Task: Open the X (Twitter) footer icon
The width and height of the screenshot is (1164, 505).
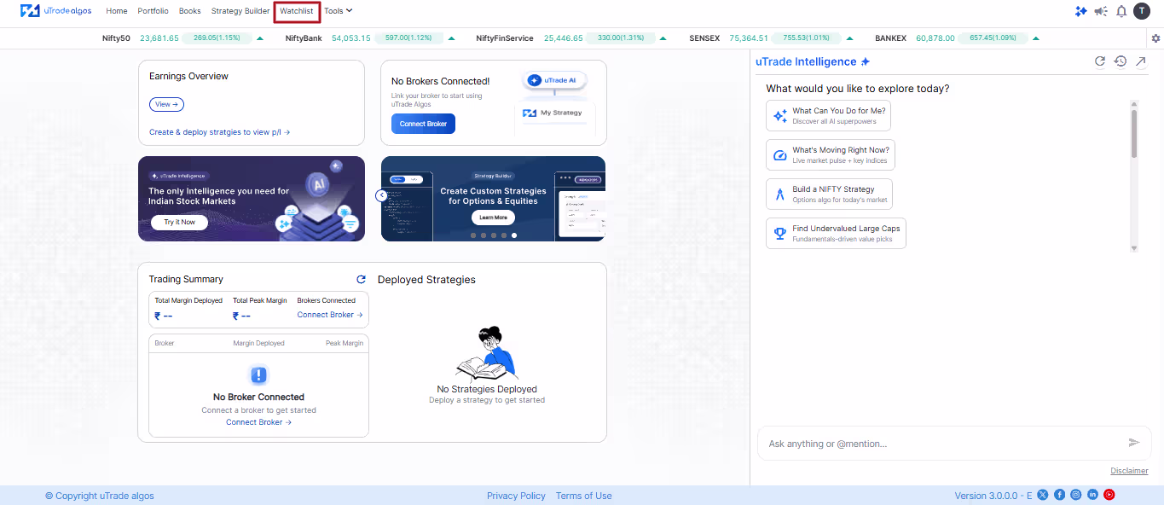Action: (1044, 495)
